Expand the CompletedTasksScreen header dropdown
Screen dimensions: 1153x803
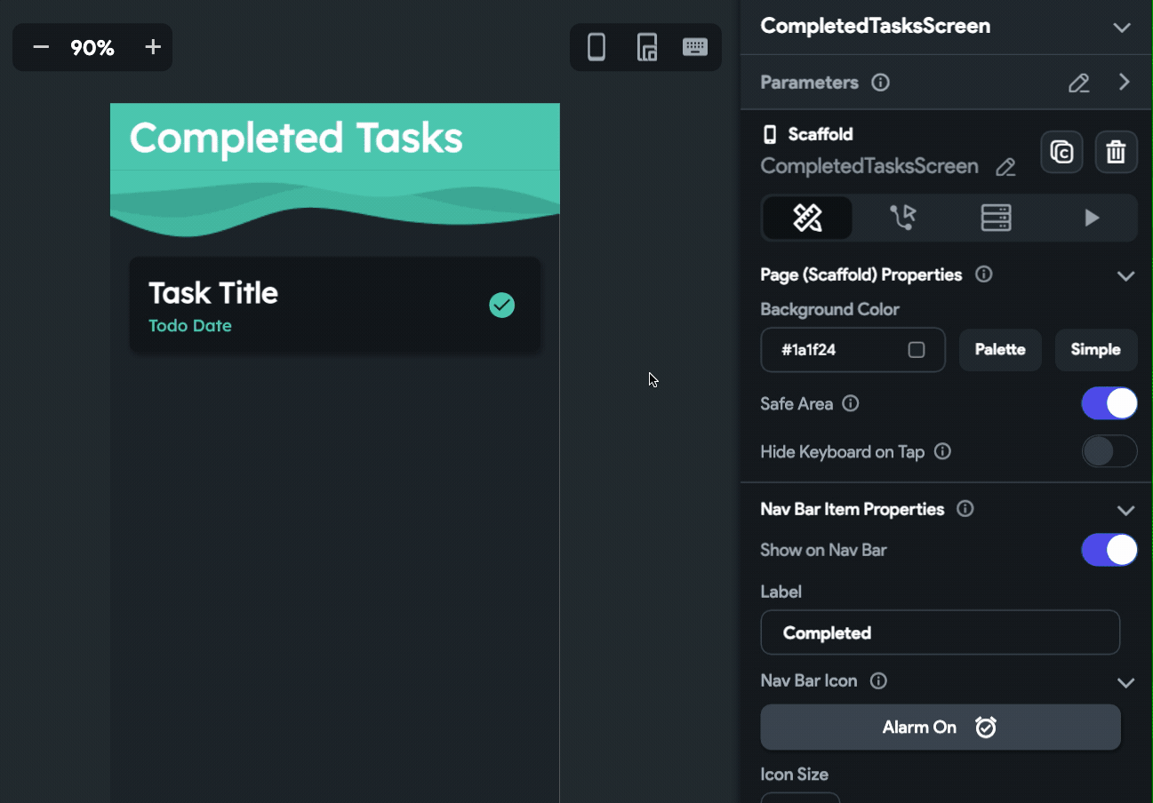[1122, 27]
